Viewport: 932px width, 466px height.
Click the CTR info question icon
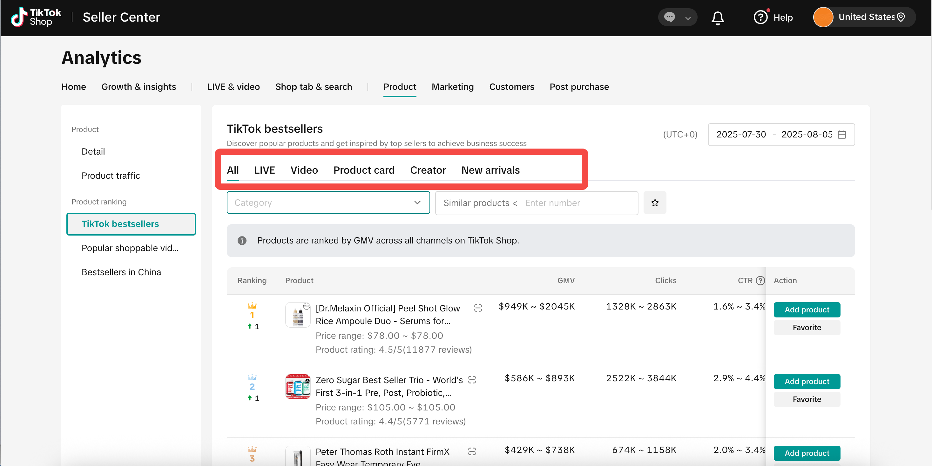point(760,281)
